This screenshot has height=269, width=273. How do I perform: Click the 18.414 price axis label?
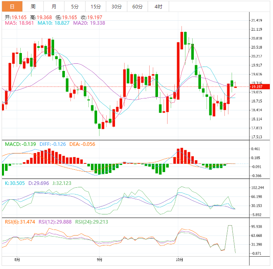[257, 110]
